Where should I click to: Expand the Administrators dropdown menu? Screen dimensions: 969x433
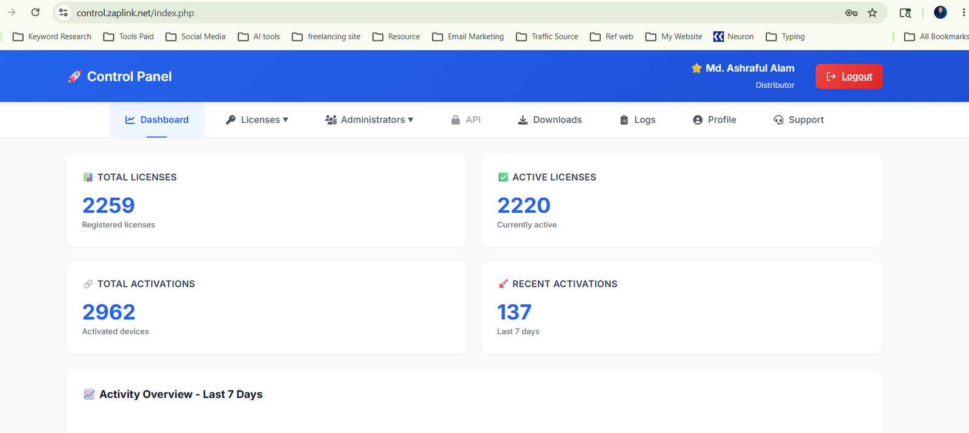pyautogui.click(x=369, y=120)
